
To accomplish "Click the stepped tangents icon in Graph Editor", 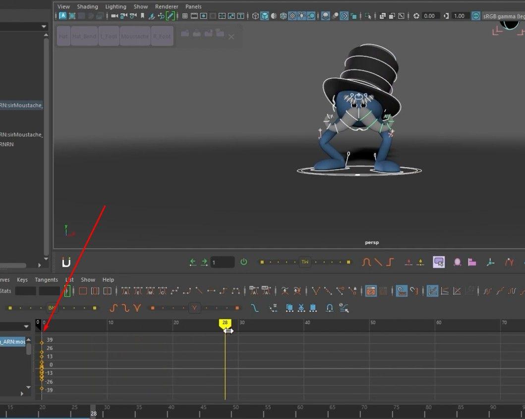I will (224, 291).
